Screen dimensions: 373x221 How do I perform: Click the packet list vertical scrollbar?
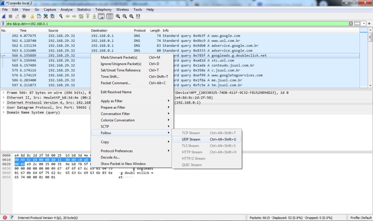click(x=370, y=58)
